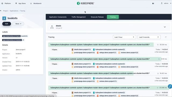Click the KubeSphere logo
Image resolution: width=172 pixels, height=97 pixels.
tap(85, 4)
